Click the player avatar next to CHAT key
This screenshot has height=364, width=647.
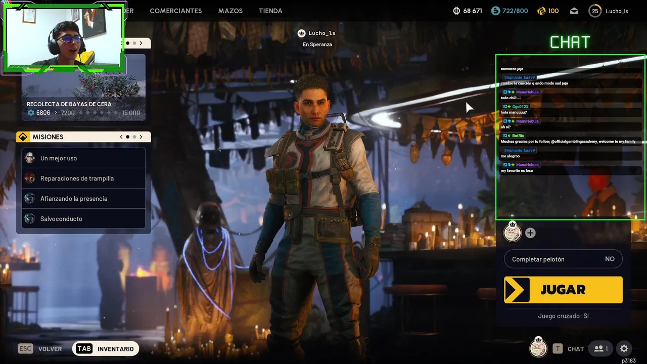pyautogui.click(x=538, y=348)
